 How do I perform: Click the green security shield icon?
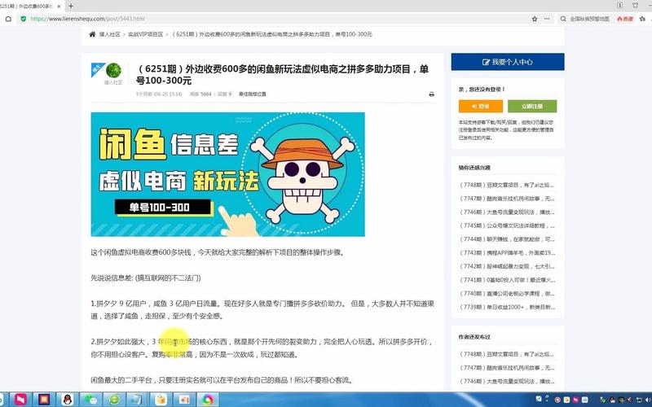point(24,19)
